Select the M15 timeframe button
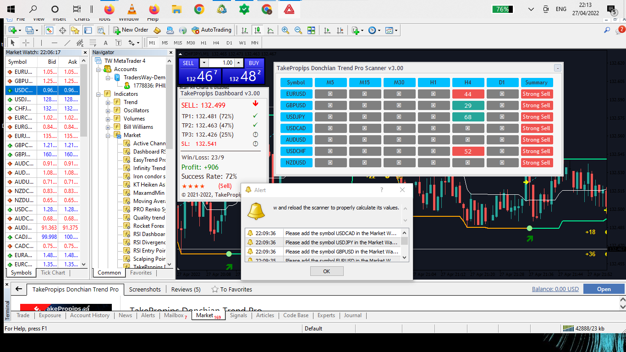Image resolution: width=626 pixels, height=352 pixels. click(178, 43)
